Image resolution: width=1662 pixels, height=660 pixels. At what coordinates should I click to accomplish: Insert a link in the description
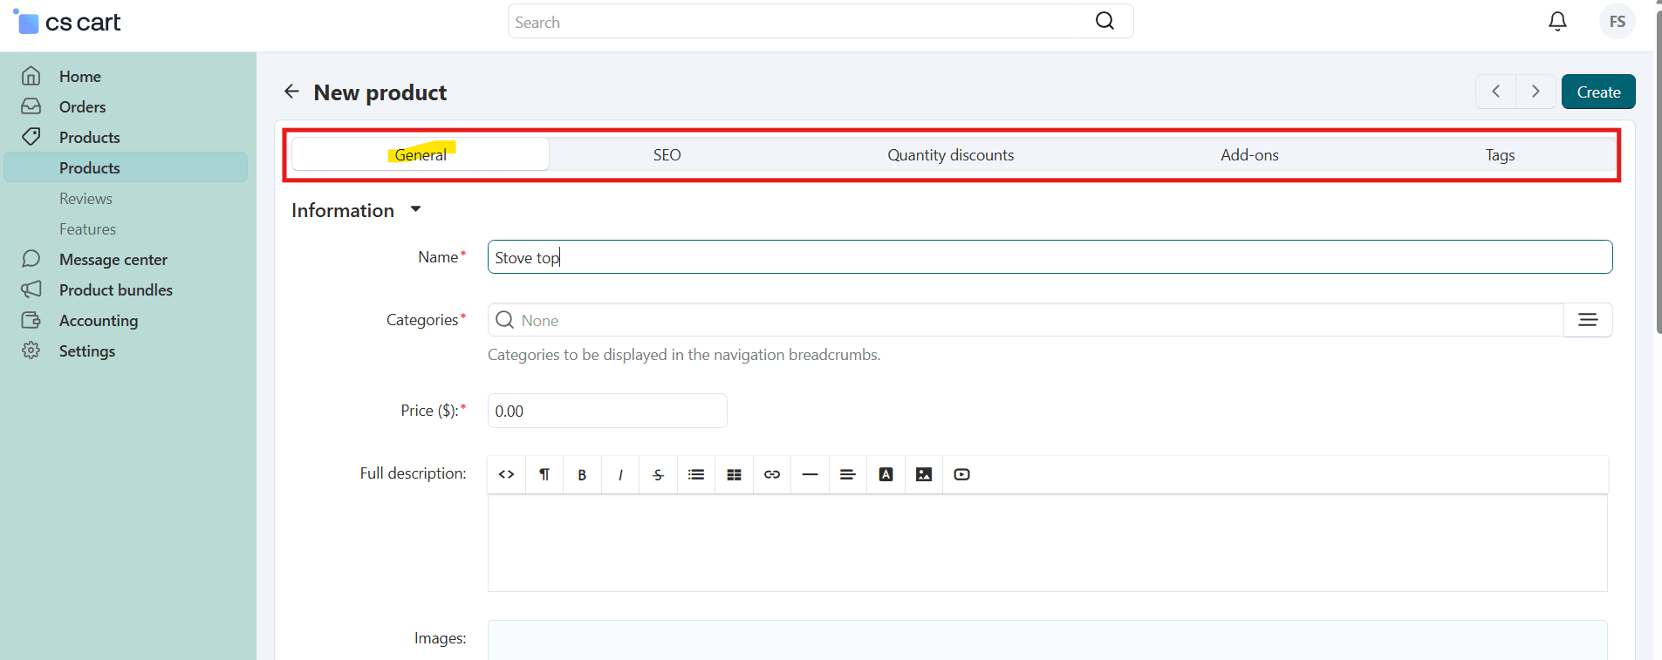[772, 474]
